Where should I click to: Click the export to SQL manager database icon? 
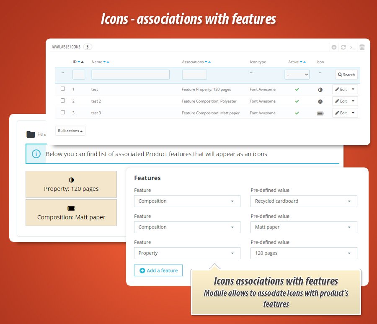point(362,47)
